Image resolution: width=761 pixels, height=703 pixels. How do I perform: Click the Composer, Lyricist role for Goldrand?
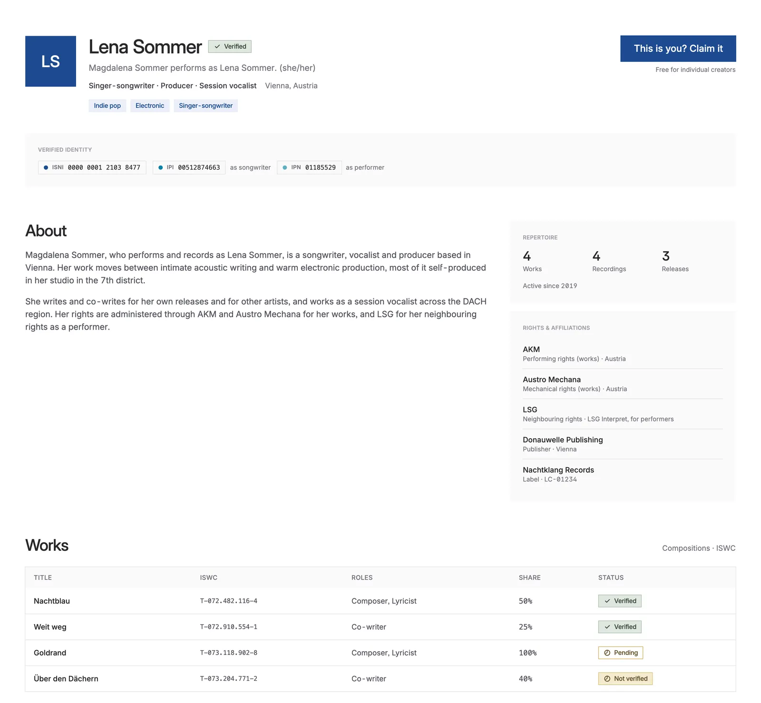384,653
